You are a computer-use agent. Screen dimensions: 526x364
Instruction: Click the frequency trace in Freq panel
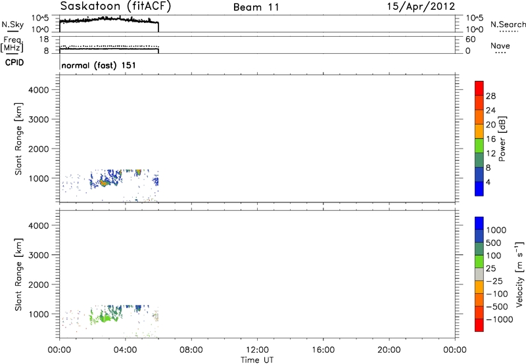click(x=109, y=49)
